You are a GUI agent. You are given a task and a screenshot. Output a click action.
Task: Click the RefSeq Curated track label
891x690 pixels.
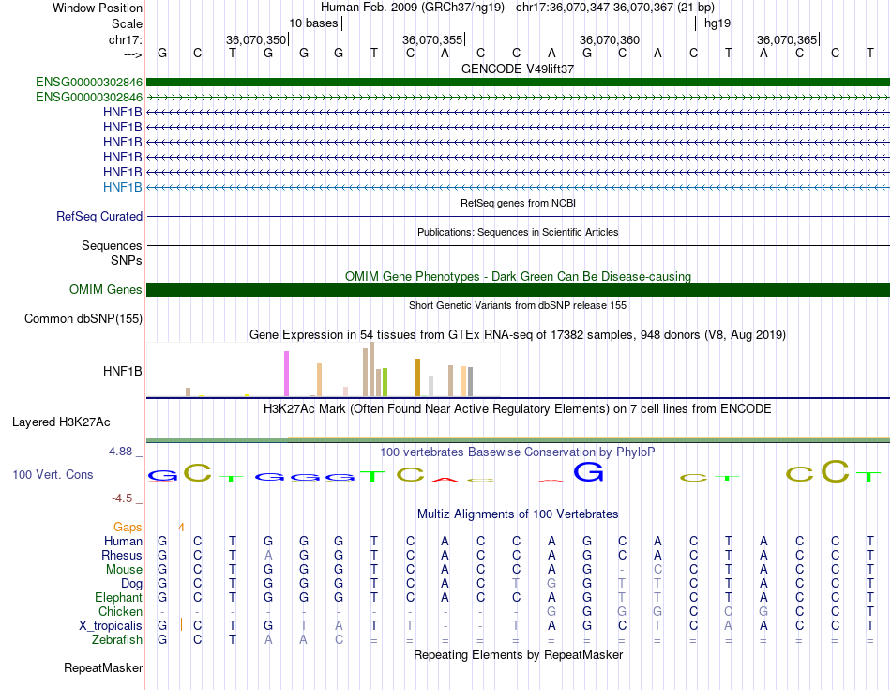pyautogui.click(x=98, y=216)
